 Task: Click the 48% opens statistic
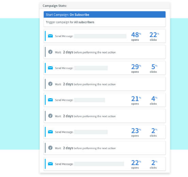(136, 36)
